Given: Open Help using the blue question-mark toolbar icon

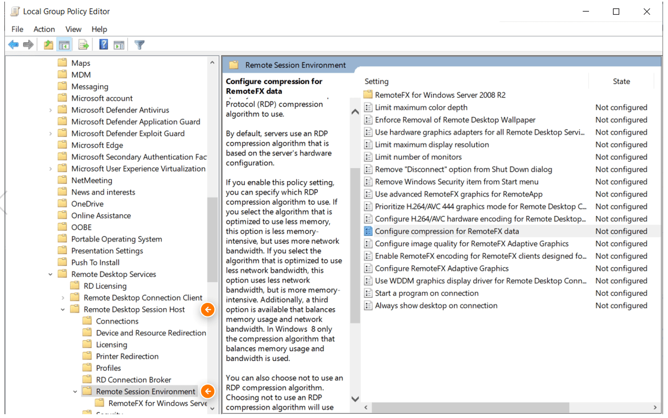Looking at the screenshot, I should pyautogui.click(x=104, y=45).
